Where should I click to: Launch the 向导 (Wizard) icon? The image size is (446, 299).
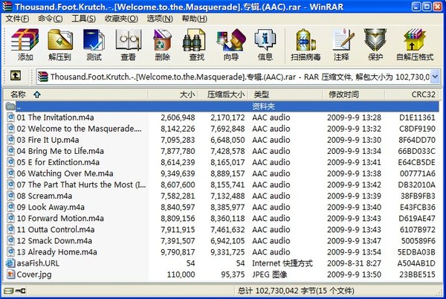pos(230,40)
